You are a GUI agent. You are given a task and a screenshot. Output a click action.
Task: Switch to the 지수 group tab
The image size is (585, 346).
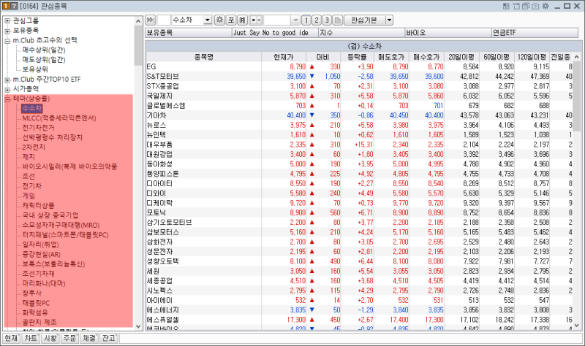[x=361, y=33]
